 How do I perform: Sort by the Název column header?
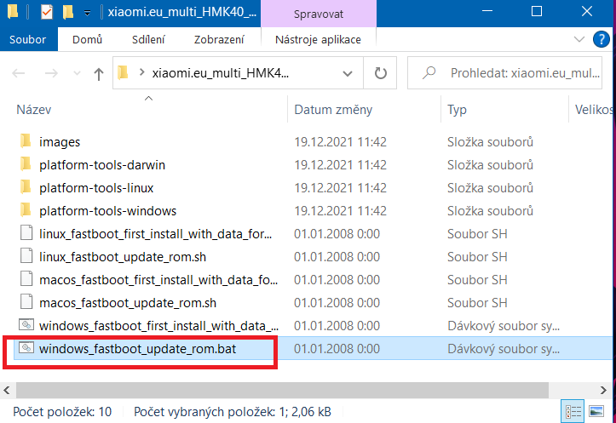[34, 110]
